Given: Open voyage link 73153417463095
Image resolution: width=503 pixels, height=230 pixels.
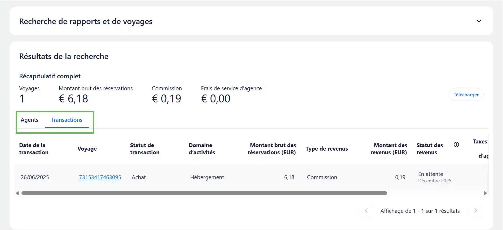Looking at the screenshot, I should 100,177.
